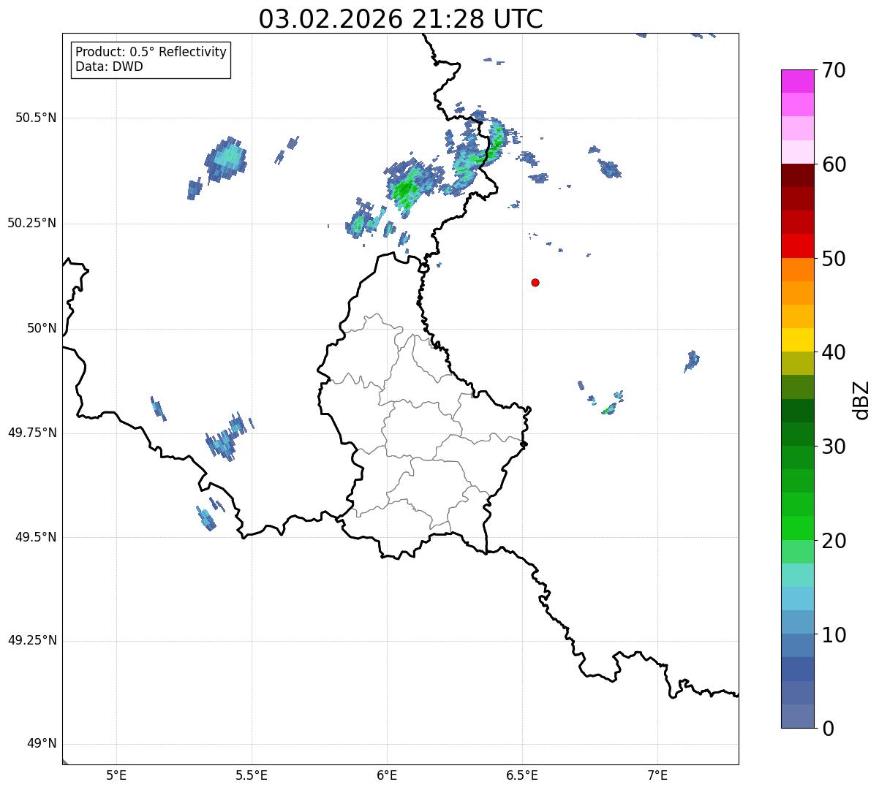Image resolution: width=879 pixels, height=790 pixels.
Task: Click the orange colorbar segment below 50
Action: tap(798, 270)
